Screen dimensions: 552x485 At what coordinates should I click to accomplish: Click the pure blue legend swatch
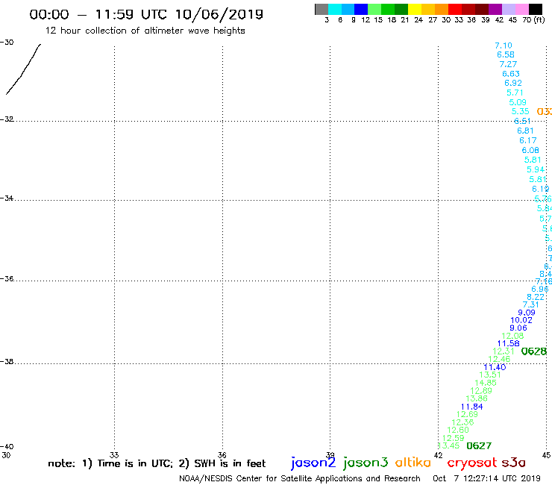click(361, 9)
